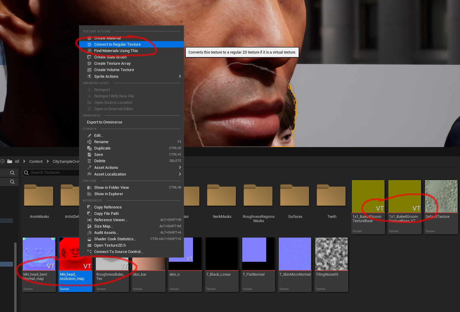The height and width of the screenshot is (312, 460).
Task: Expand breadcrumb chevron after All
Action: [x=24, y=162]
